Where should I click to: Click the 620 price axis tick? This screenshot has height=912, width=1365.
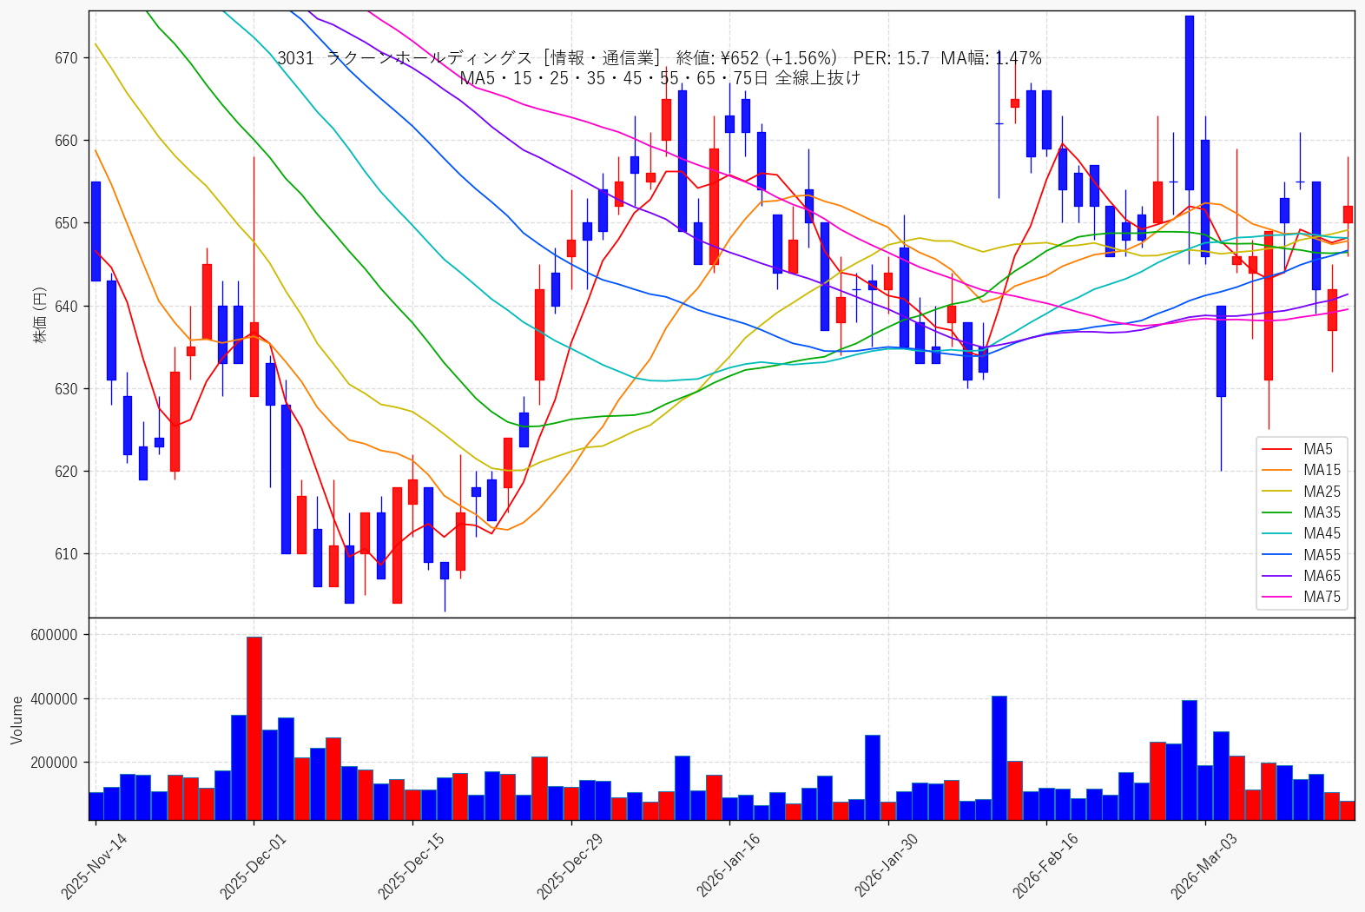tap(66, 472)
